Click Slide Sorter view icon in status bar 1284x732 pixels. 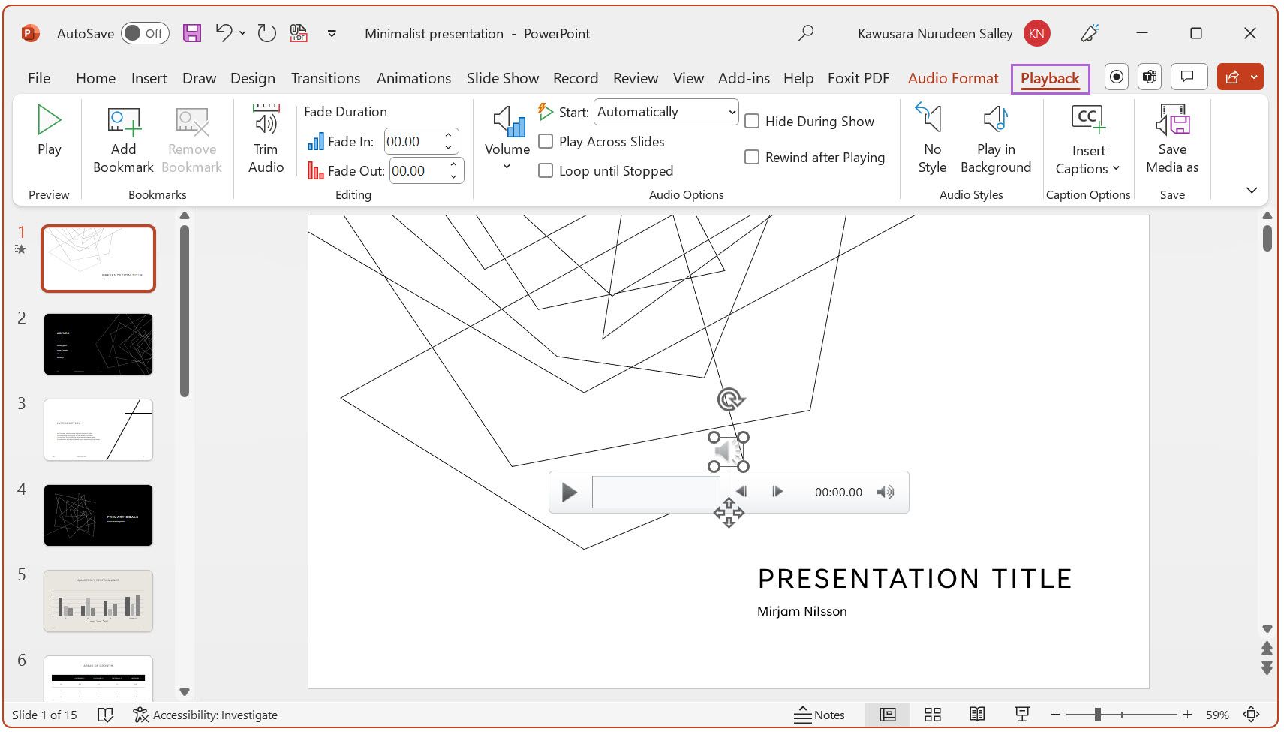932,715
